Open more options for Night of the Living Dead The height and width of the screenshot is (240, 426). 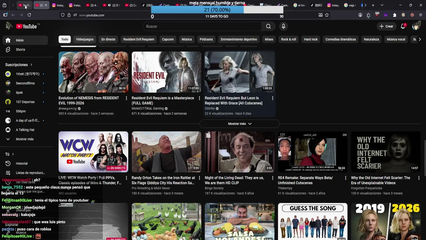point(273,178)
